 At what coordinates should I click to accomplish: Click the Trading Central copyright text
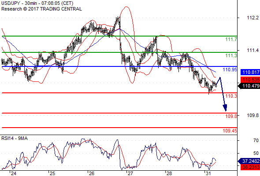pos(41,9)
